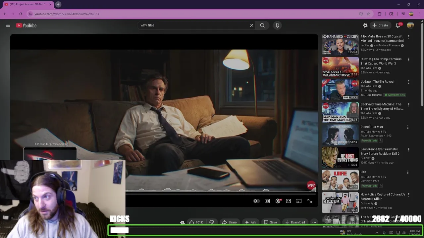Like the video with 101K likes
Screen dimensions: 424x238
[x=196, y=222]
